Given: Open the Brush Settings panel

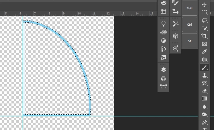Looking at the screenshot, I should click(x=175, y=3).
